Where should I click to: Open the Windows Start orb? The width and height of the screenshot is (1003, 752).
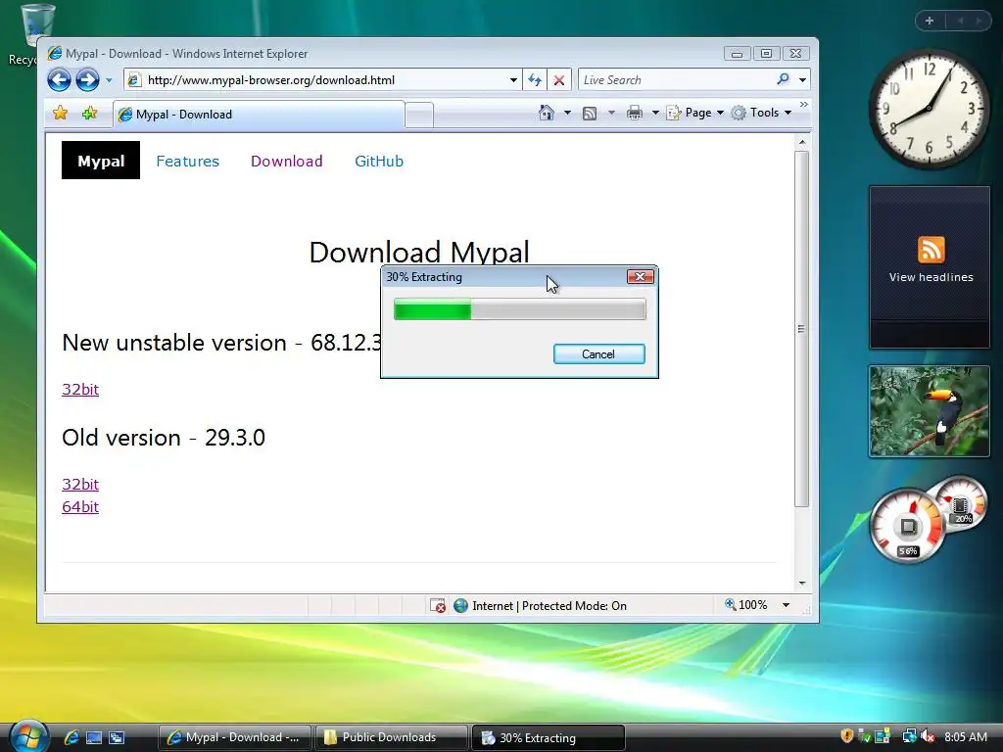pyautogui.click(x=28, y=737)
